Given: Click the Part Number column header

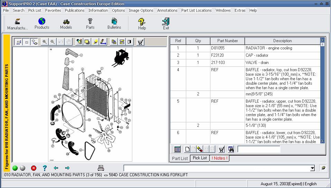Looking at the screenshot, I should tap(228, 41).
